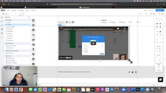The height and width of the screenshot is (93, 166).
Task: Select Copy of HOME page in tree
Action: [x=11, y=27]
